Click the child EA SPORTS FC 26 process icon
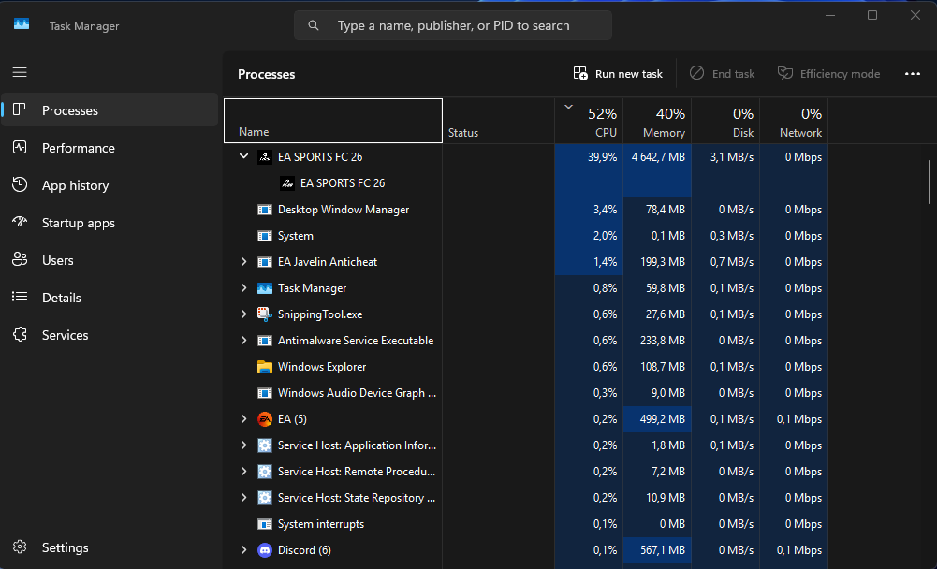The height and width of the screenshot is (569, 937). pyautogui.click(x=287, y=183)
